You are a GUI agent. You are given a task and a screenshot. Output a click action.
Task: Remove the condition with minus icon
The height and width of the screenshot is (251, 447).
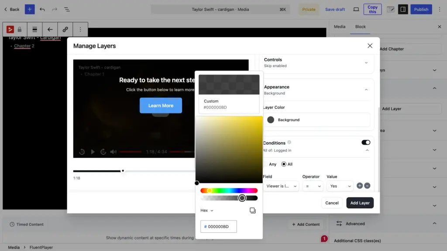pyautogui.click(x=367, y=186)
